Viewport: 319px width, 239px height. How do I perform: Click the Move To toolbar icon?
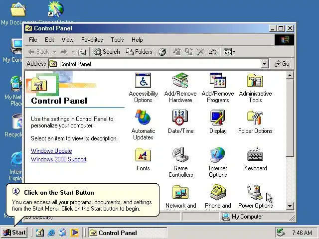176,52
